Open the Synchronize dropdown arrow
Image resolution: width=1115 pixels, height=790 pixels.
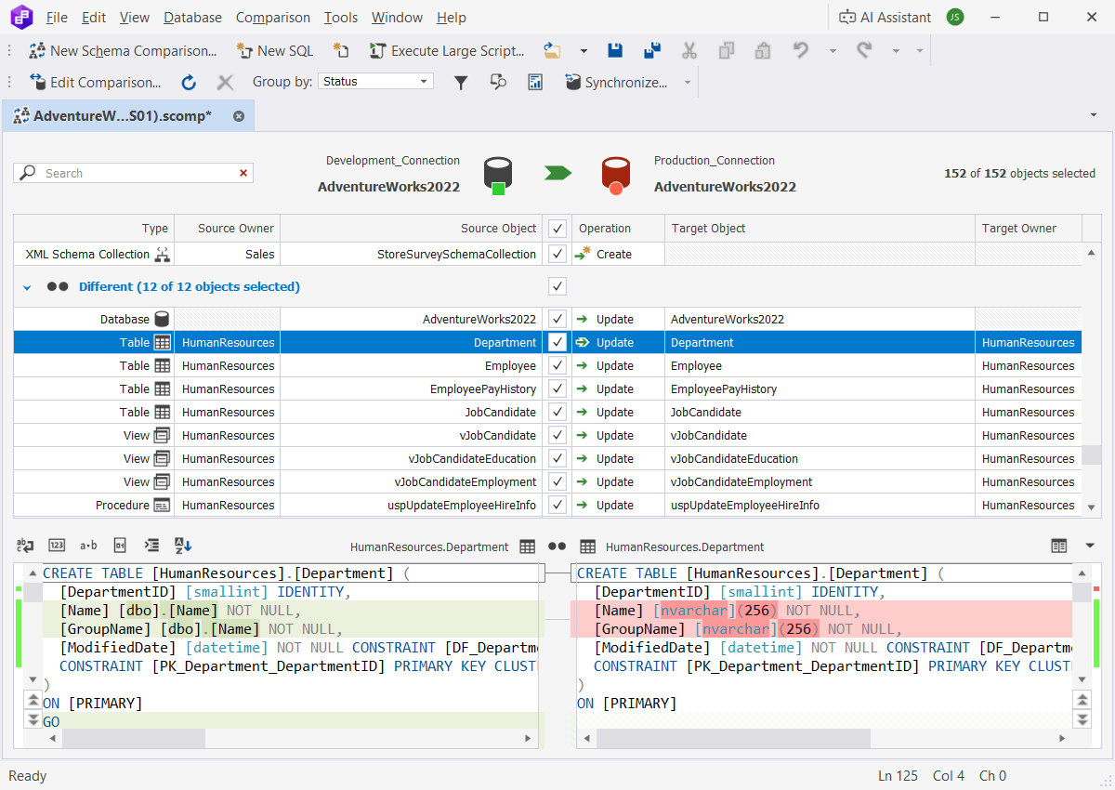tap(686, 82)
